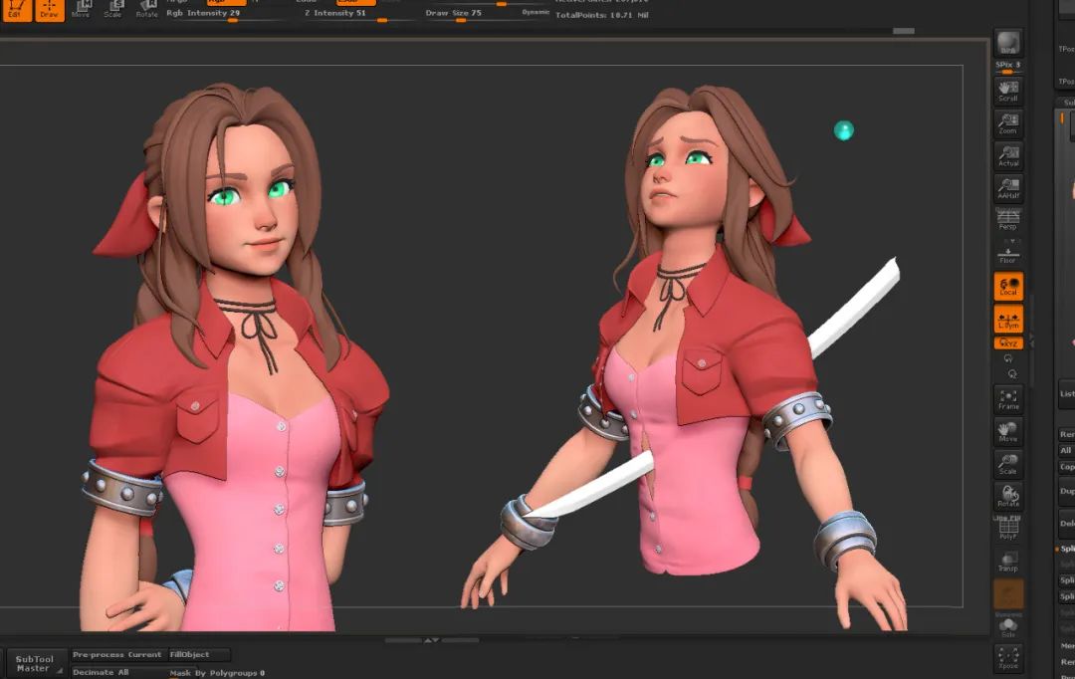Toggle Persp perspective view
The image size is (1075, 679).
tap(1007, 220)
